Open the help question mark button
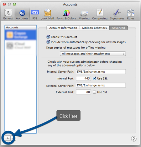141x147 pixels. pyautogui.click(x=133, y=139)
